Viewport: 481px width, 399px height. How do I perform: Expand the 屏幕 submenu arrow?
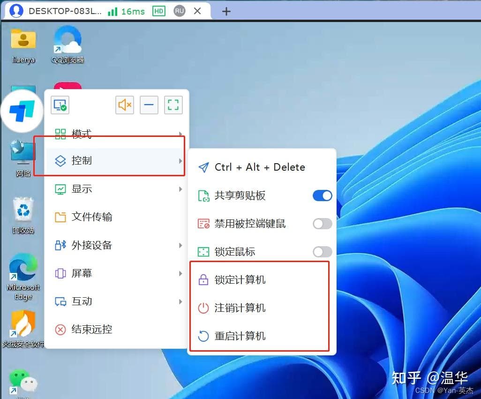180,273
